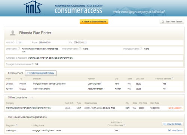Image resolution: width=187 pixels, height=135 pixels.
Task: Click MORTGAGE MASTER SERVICE CORPORATION in Office Locations
Action: pyautogui.click(x=29, y=108)
